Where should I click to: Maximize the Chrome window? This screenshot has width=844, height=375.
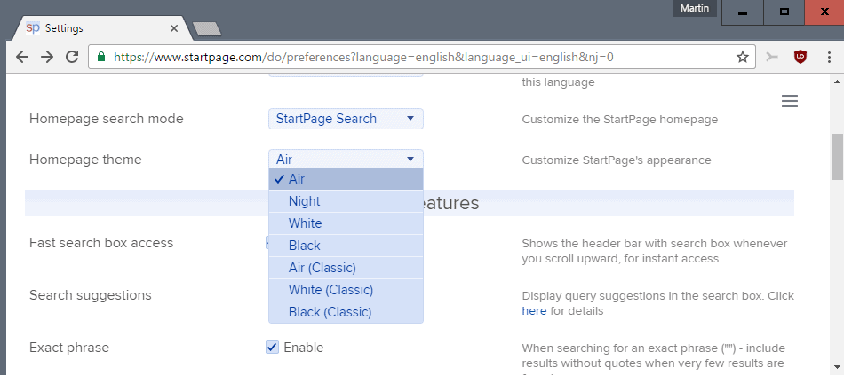(784, 12)
